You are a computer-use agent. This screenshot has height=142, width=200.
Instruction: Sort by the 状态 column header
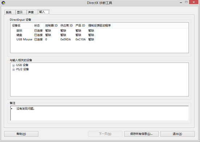38,26
